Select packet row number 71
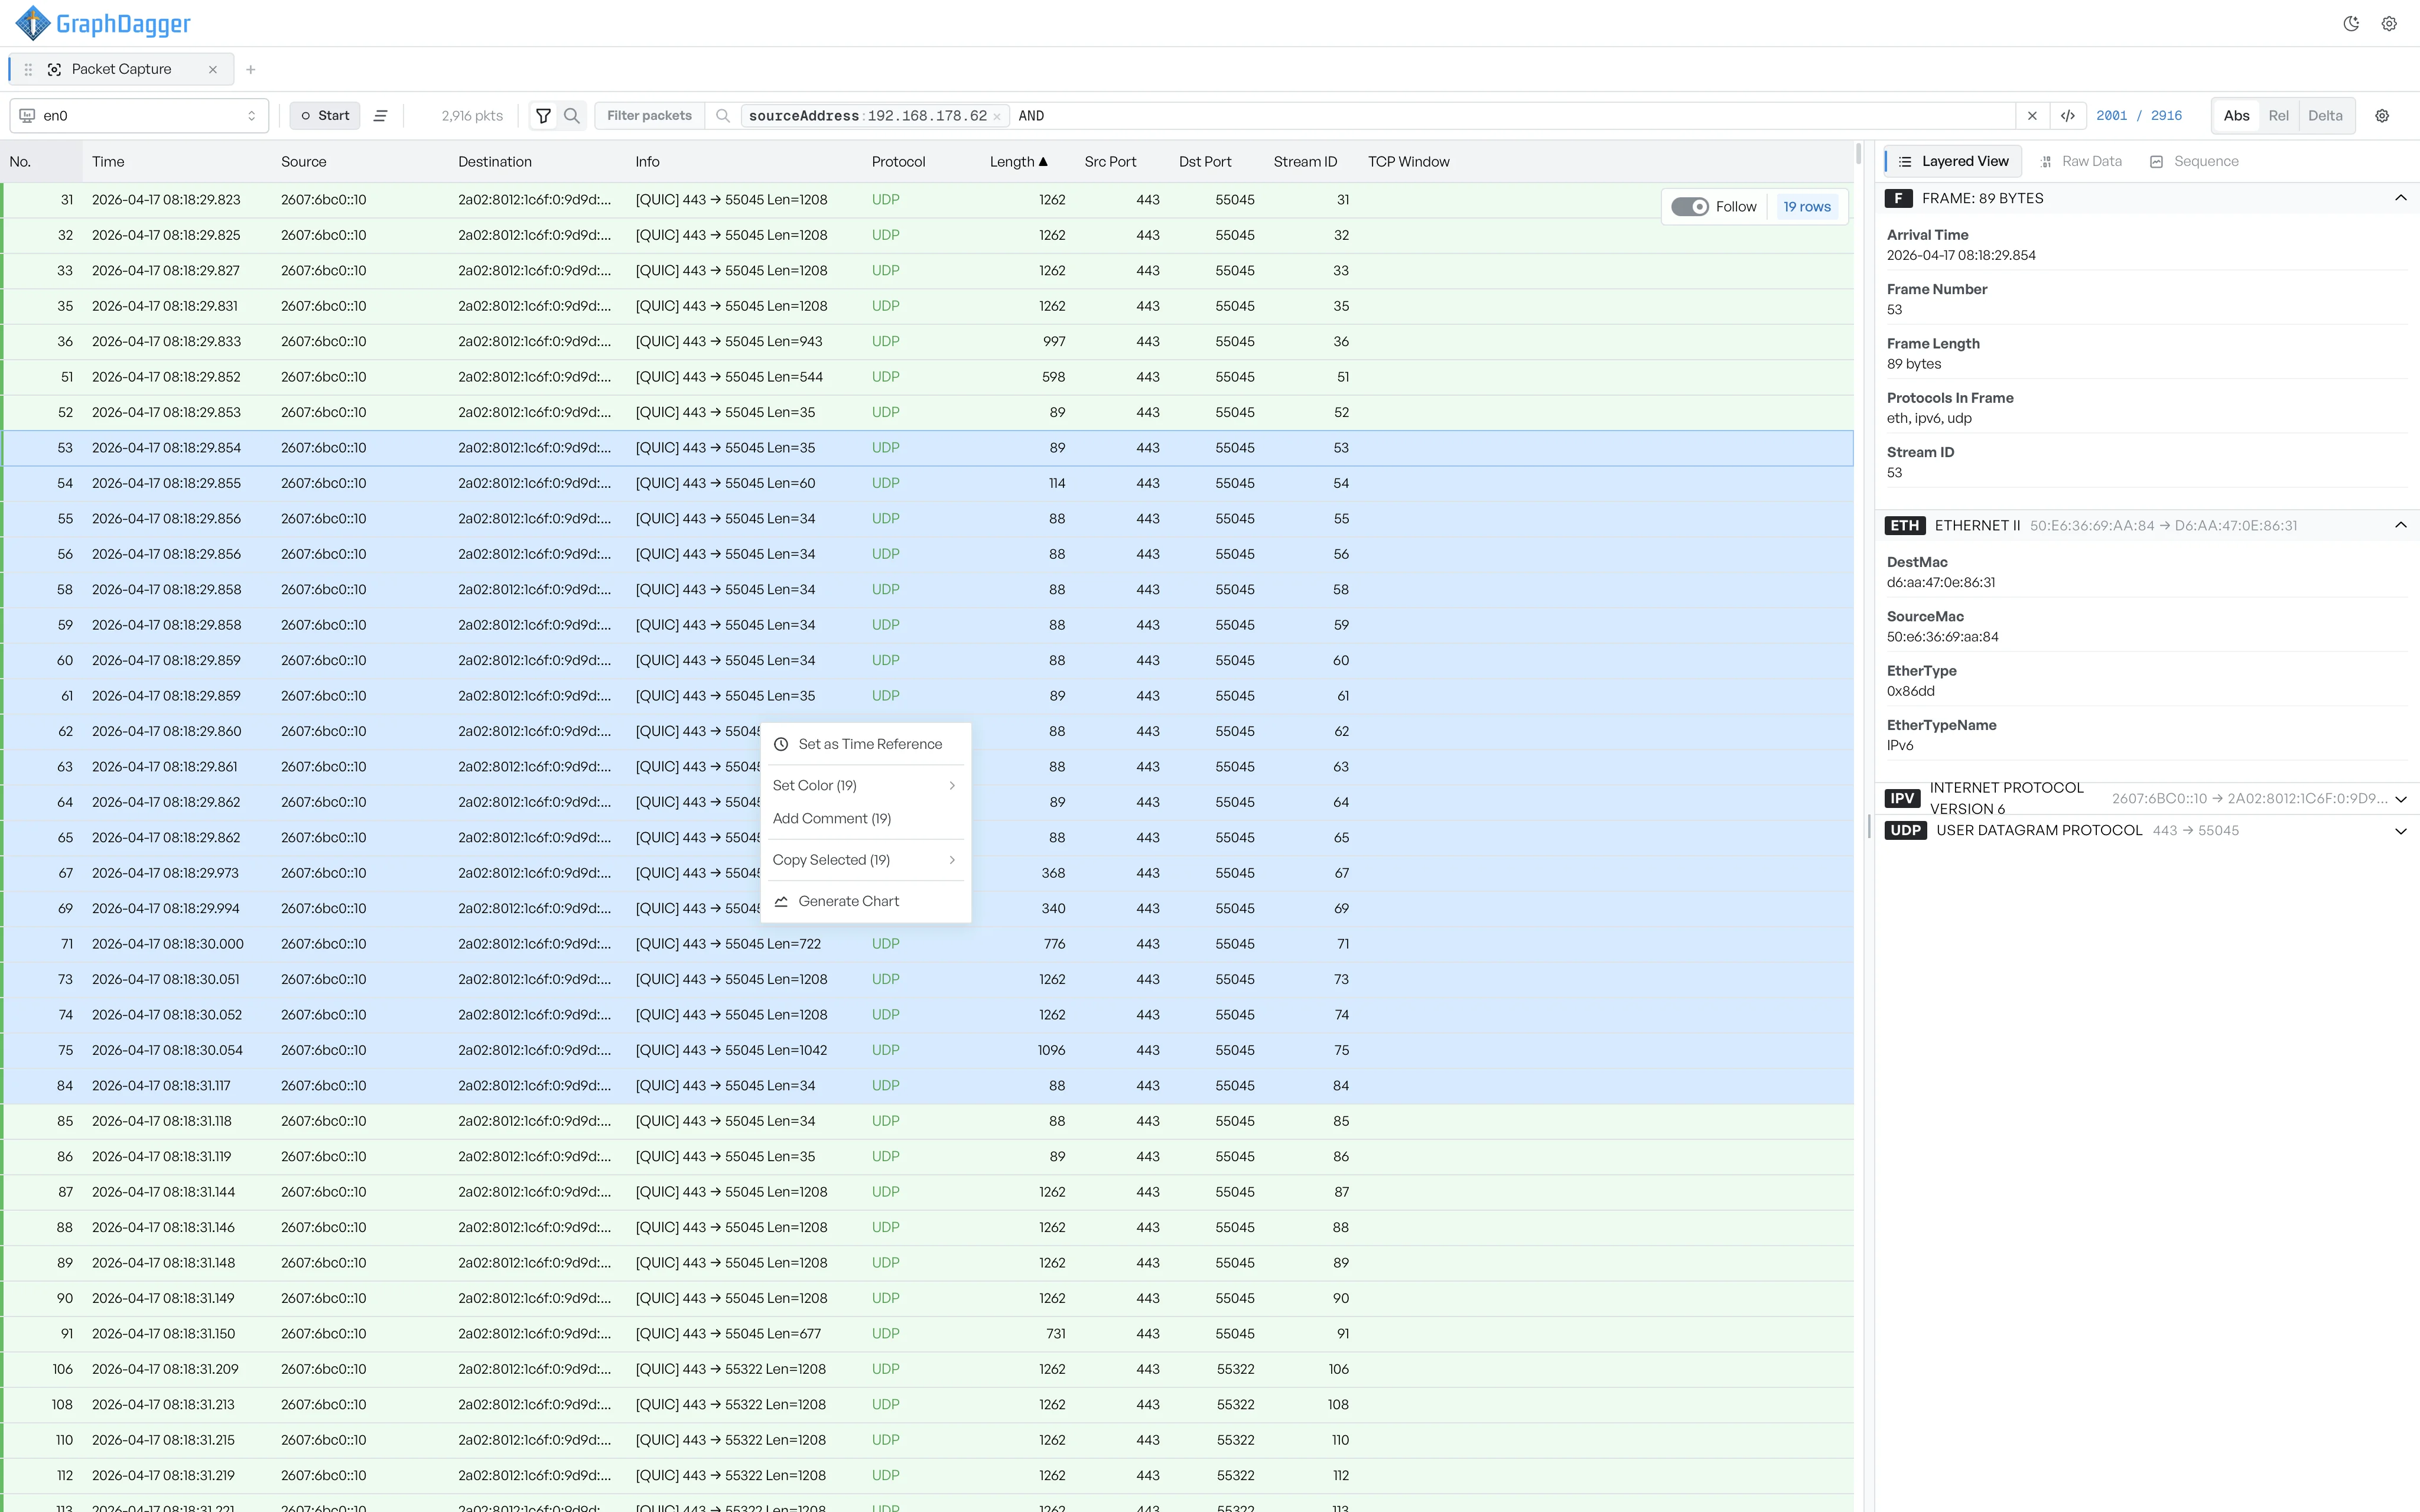 click(x=927, y=944)
